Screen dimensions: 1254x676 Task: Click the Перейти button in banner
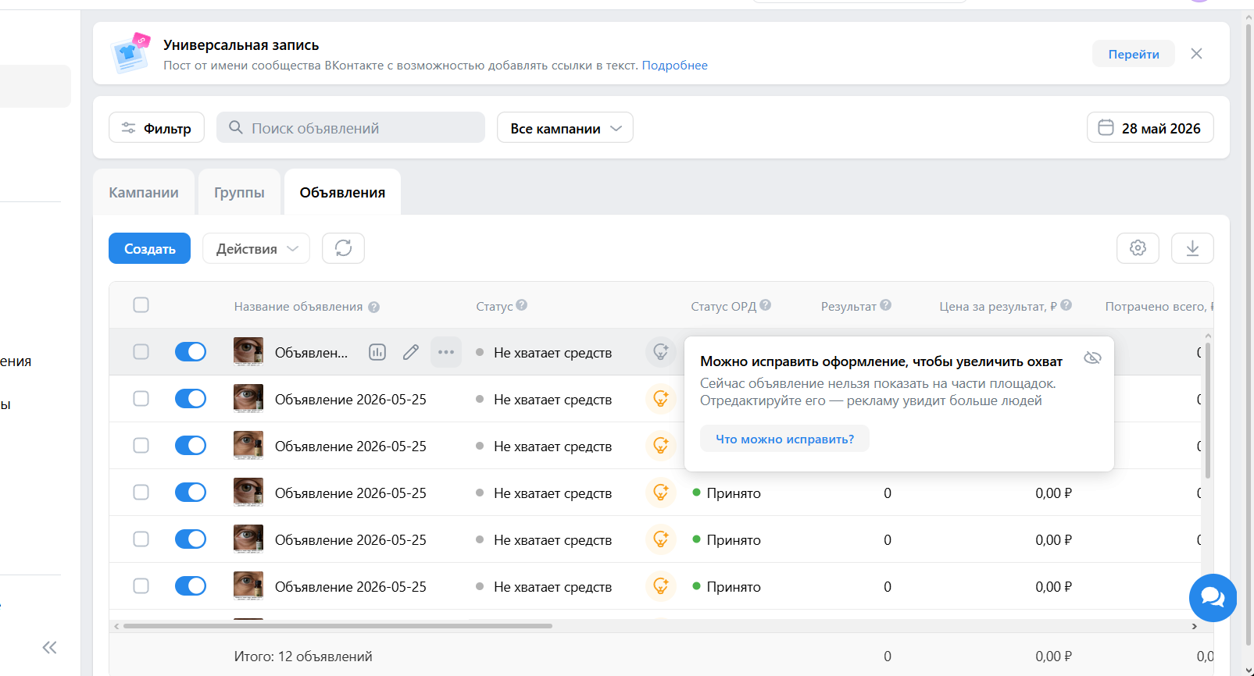click(x=1134, y=54)
